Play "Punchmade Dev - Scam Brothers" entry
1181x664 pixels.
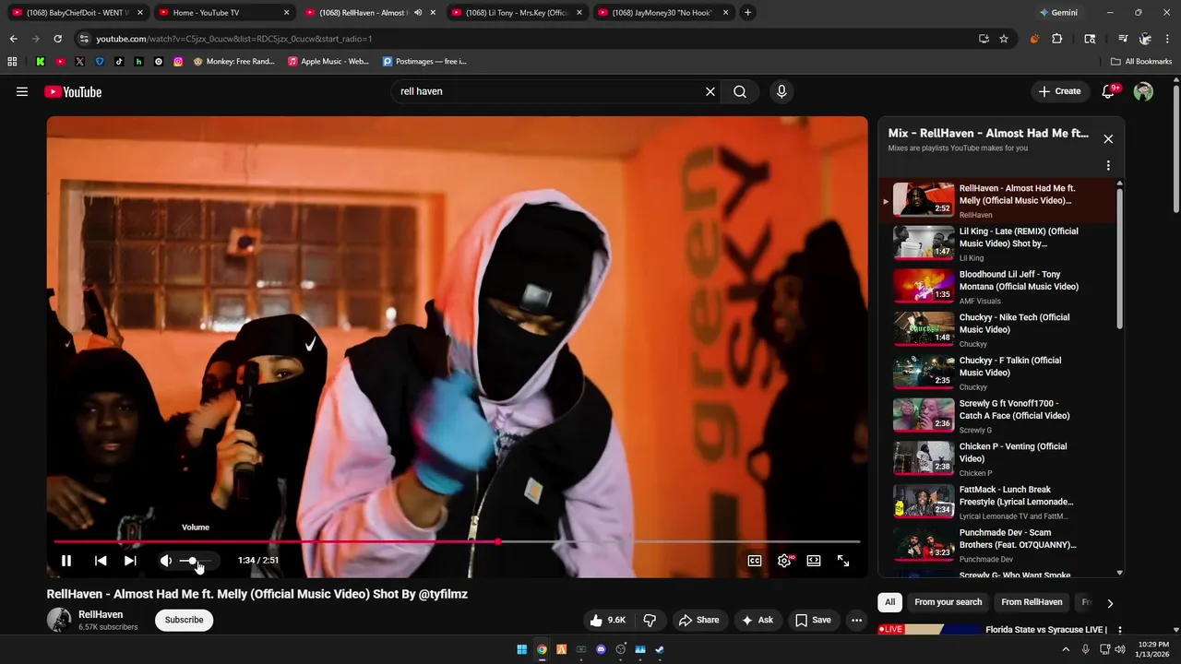[996, 545]
